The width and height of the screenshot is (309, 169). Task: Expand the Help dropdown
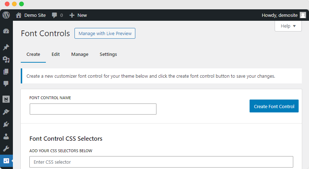click(288, 26)
